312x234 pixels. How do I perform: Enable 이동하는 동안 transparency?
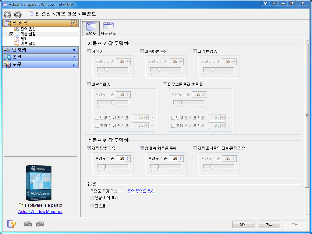(142, 51)
